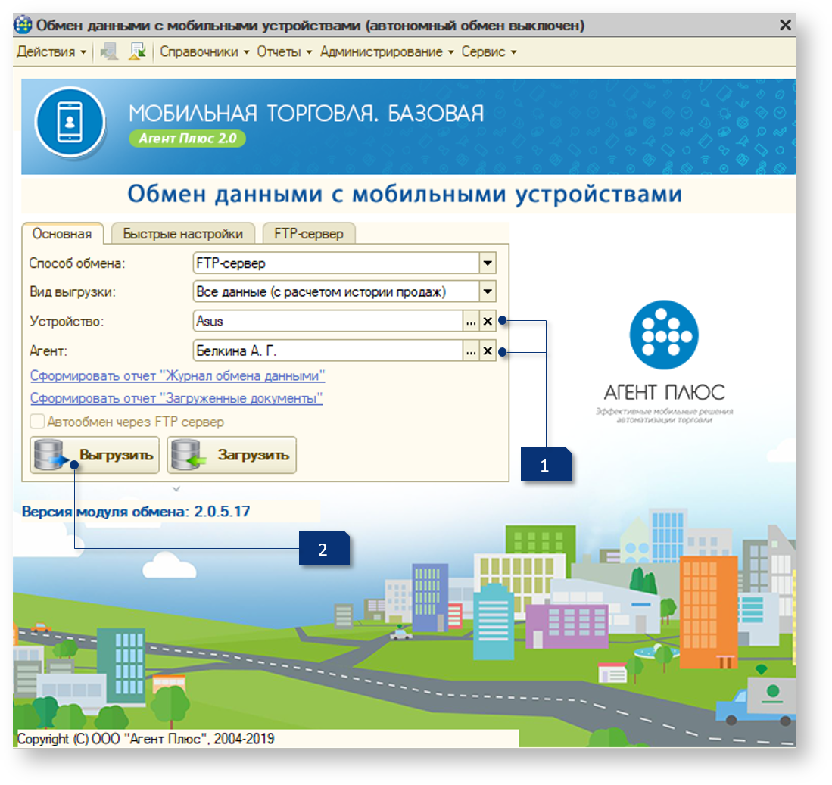Close the exchange window with X
The height and width of the screenshot is (785, 832).
(785, 25)
